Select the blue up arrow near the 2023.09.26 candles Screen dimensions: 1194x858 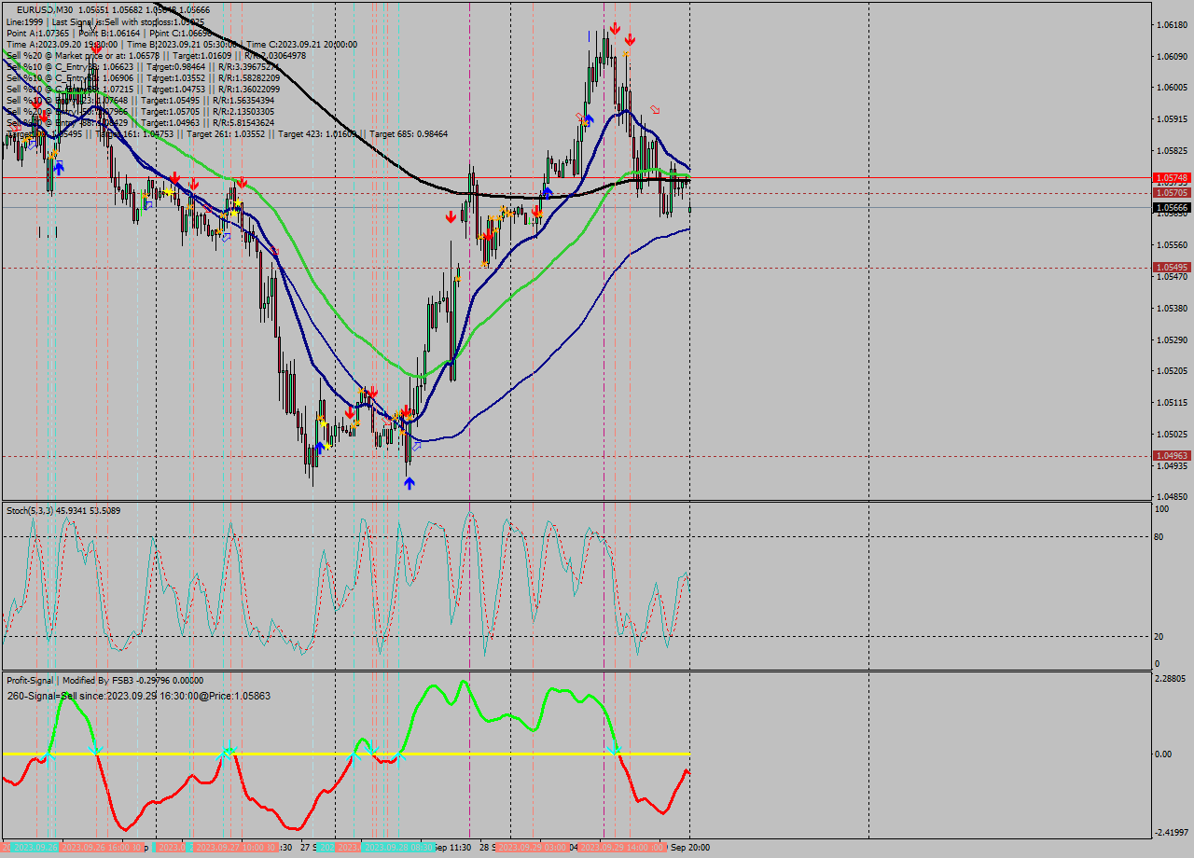click(x=59, y=167)
